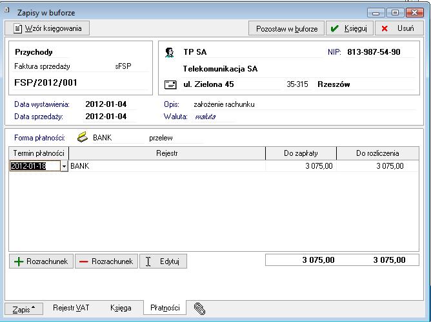
Task: Click the description założenie rachunku
Action: 224,104
